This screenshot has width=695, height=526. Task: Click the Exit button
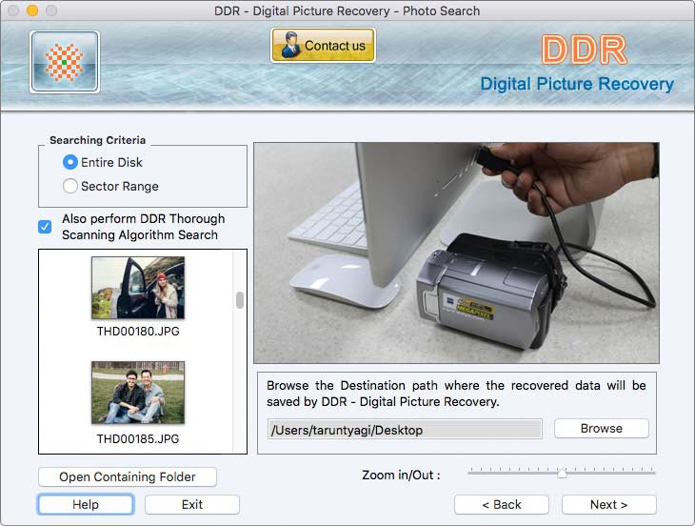tap(192, 505)
